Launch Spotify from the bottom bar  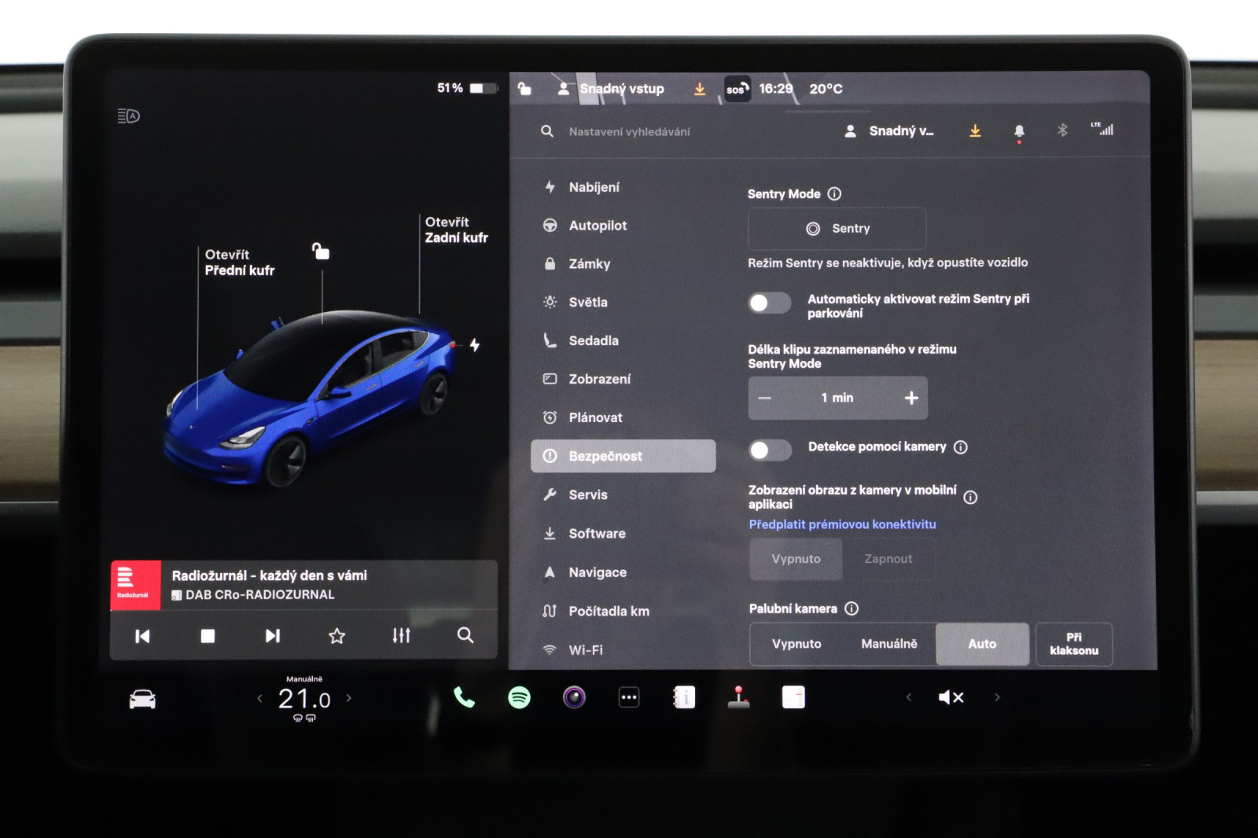pos(519,697)
